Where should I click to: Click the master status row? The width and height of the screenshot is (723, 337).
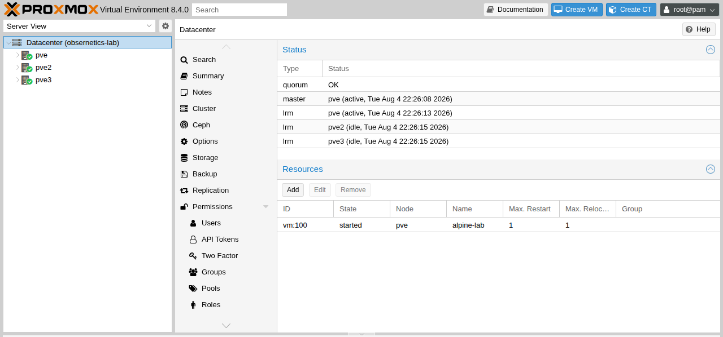point(499,99)
